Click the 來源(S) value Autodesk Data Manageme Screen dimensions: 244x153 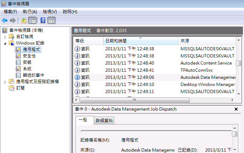(x=148, y=150)
